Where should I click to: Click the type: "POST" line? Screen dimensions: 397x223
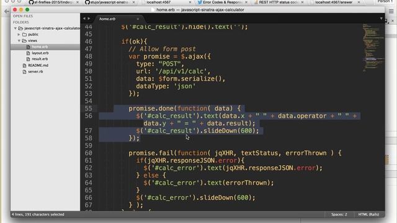(160, 64)
